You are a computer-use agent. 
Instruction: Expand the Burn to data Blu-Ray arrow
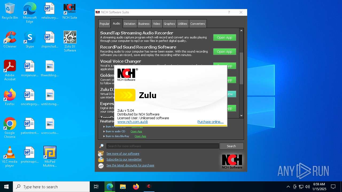click(104, 136)
